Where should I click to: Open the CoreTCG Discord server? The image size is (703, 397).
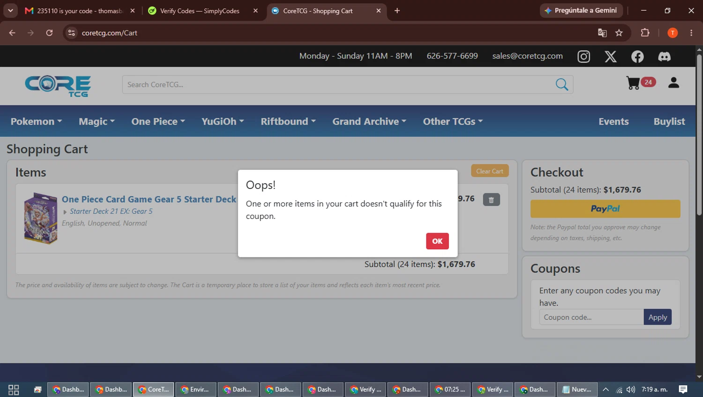pos(665,57)
